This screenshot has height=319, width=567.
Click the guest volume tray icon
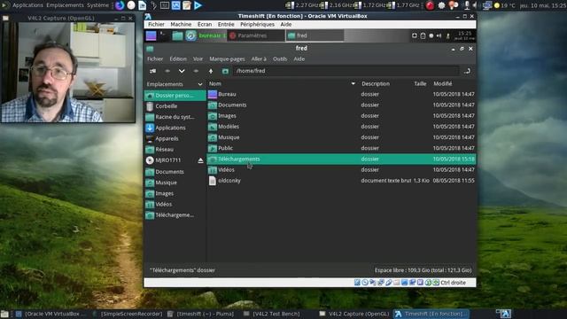tap(439, 35)
